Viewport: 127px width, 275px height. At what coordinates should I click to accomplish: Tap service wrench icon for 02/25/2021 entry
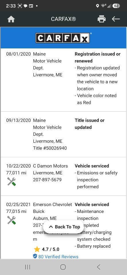tap(11, 220)
